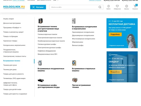This screenshot has width=141, height=106.
Task: Open Товары для детей и мам
Action: coord(12,89)
